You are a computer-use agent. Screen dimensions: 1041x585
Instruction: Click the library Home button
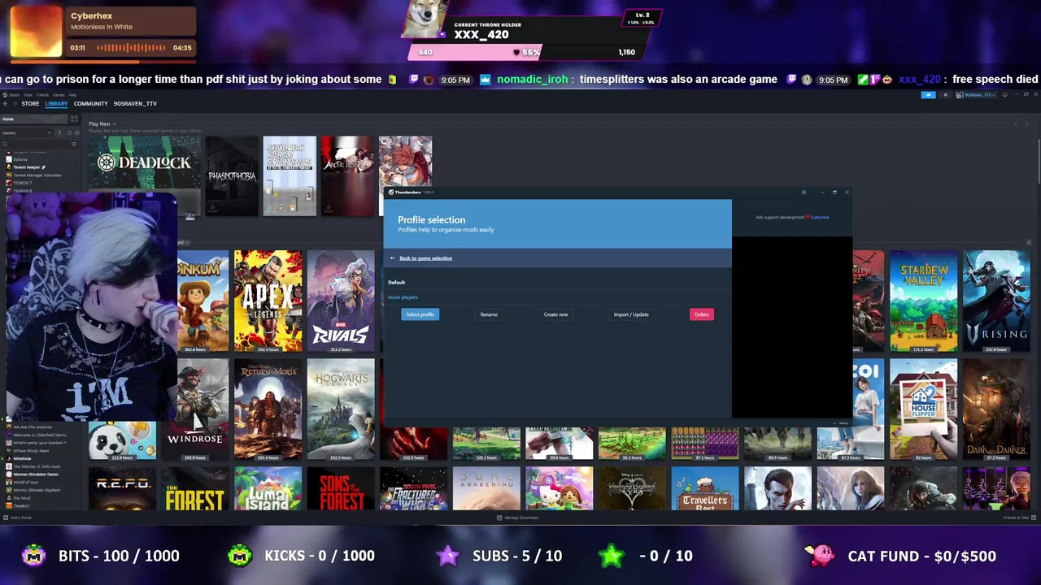point(33,119)
